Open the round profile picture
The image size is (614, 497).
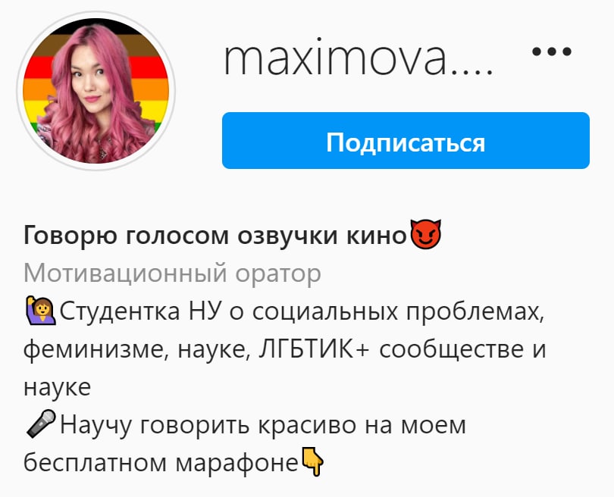pos(96,91)
